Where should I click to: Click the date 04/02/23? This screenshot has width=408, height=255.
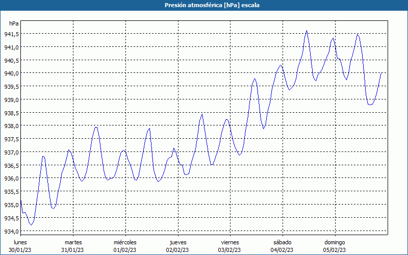coord(282,250)
